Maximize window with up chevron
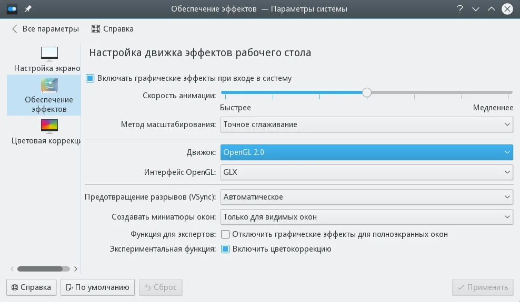The height and width of the screenshot is (302, 520). tap(492, 9)
